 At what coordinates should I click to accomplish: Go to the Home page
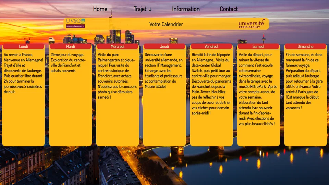[100, 9]
